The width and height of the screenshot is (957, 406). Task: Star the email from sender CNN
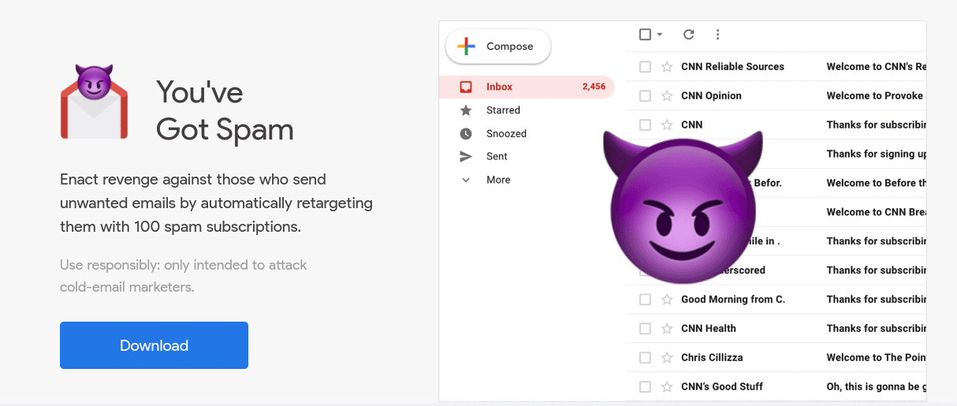coord(667,125)
